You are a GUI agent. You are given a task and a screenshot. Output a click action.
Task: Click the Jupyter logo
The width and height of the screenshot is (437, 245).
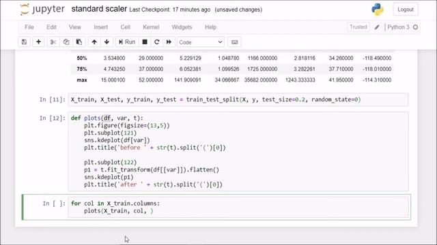click(42, 9)
